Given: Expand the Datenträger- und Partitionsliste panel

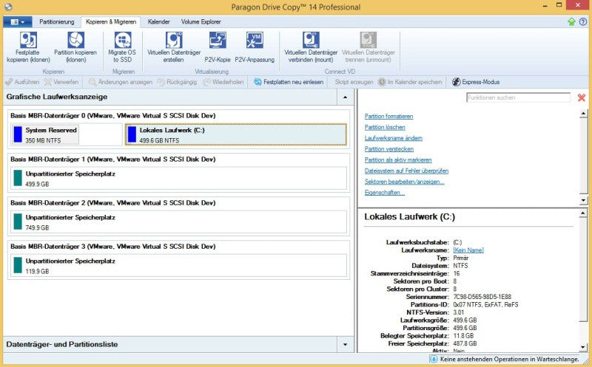Looking at the screenshot, I should point(345,344).
